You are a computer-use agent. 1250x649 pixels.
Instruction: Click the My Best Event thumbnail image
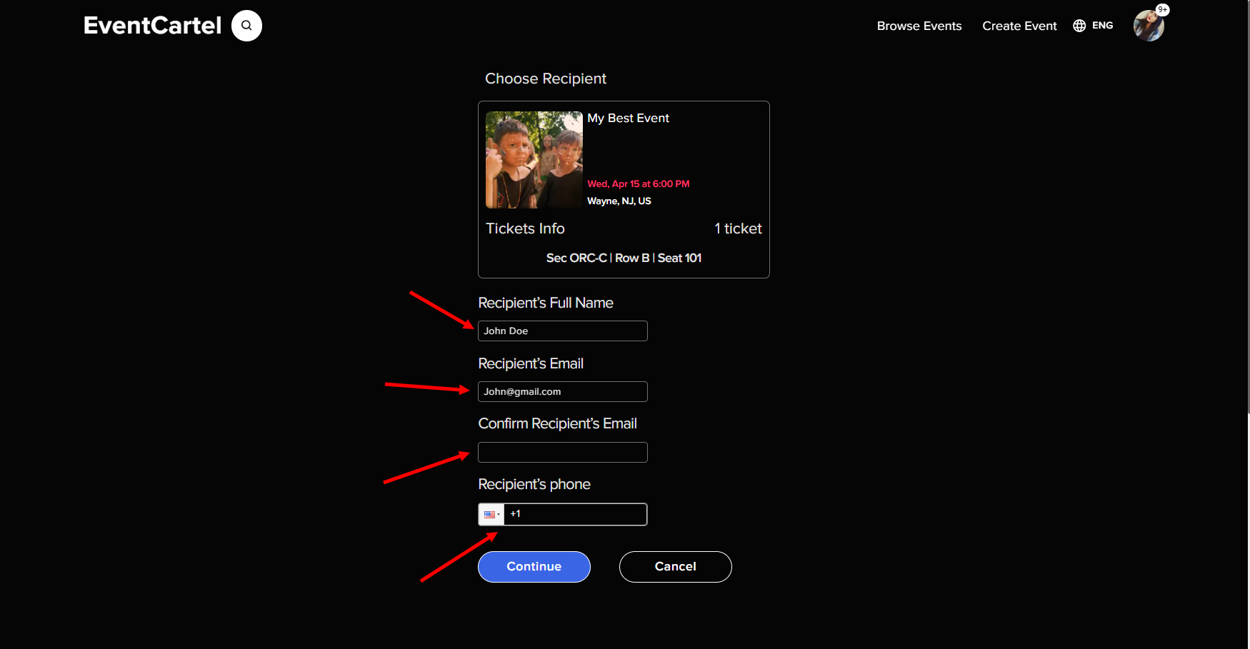click(534, 160)
